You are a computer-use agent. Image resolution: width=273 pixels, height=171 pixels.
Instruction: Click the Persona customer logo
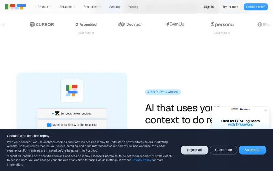click(x=222, y=24)
